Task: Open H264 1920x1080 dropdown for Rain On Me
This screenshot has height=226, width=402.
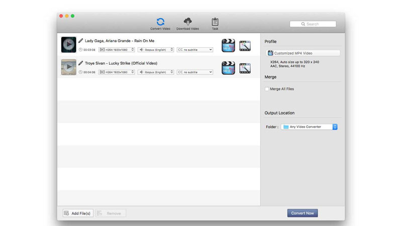Action: 117,50
